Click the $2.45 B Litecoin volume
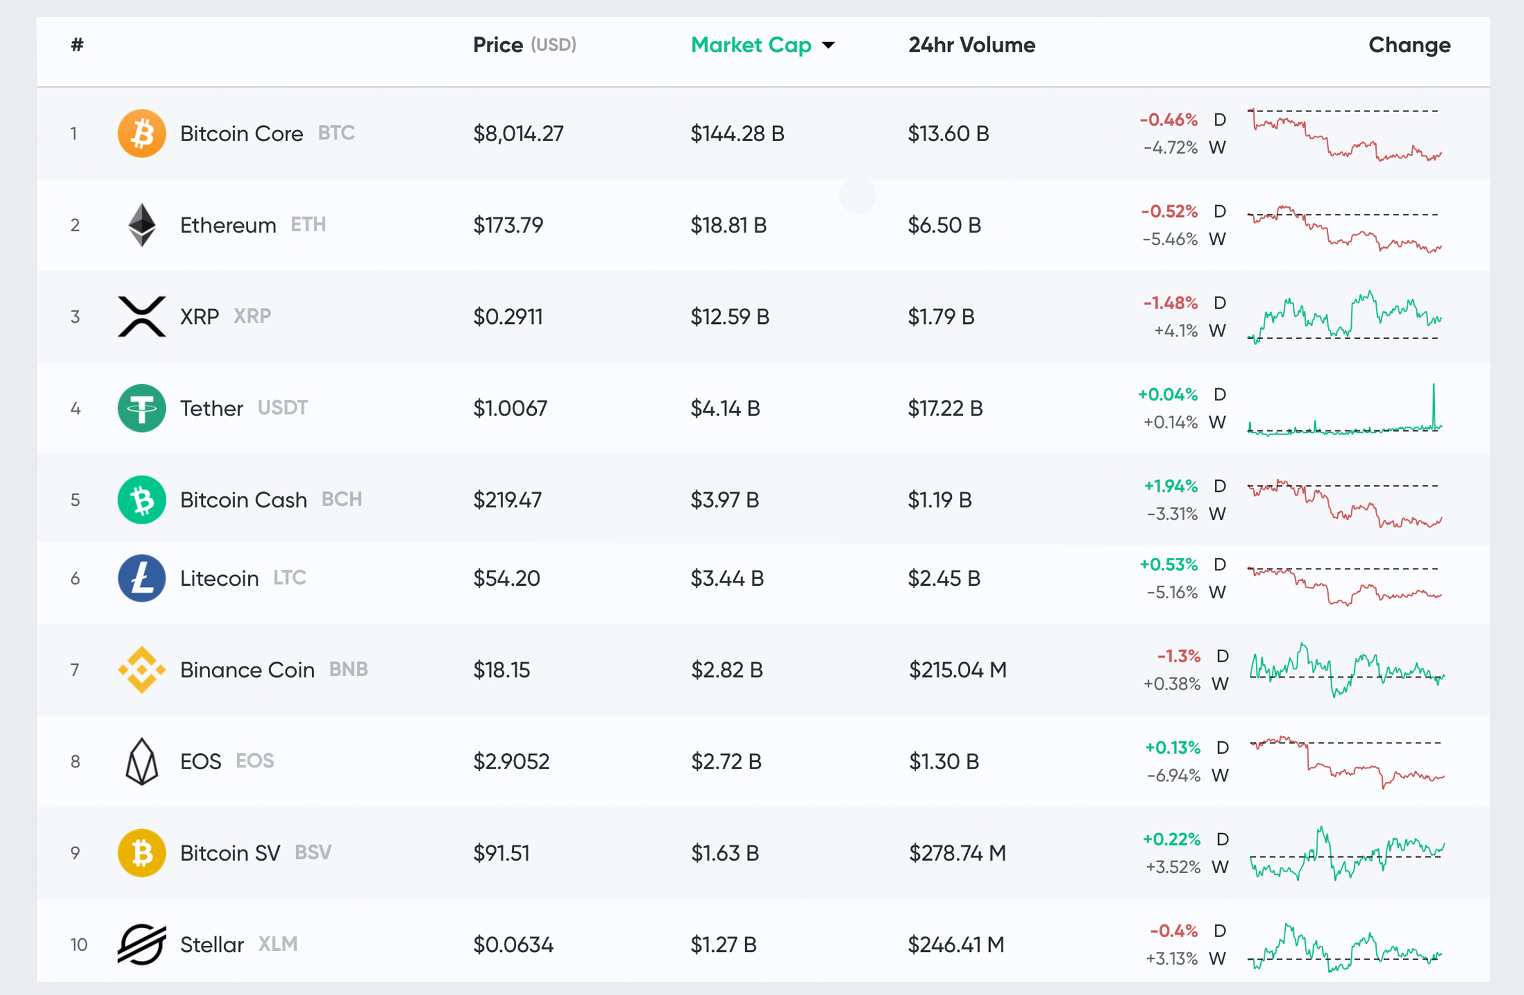This screenshot has height=995, width=1524. click(944, 578)
